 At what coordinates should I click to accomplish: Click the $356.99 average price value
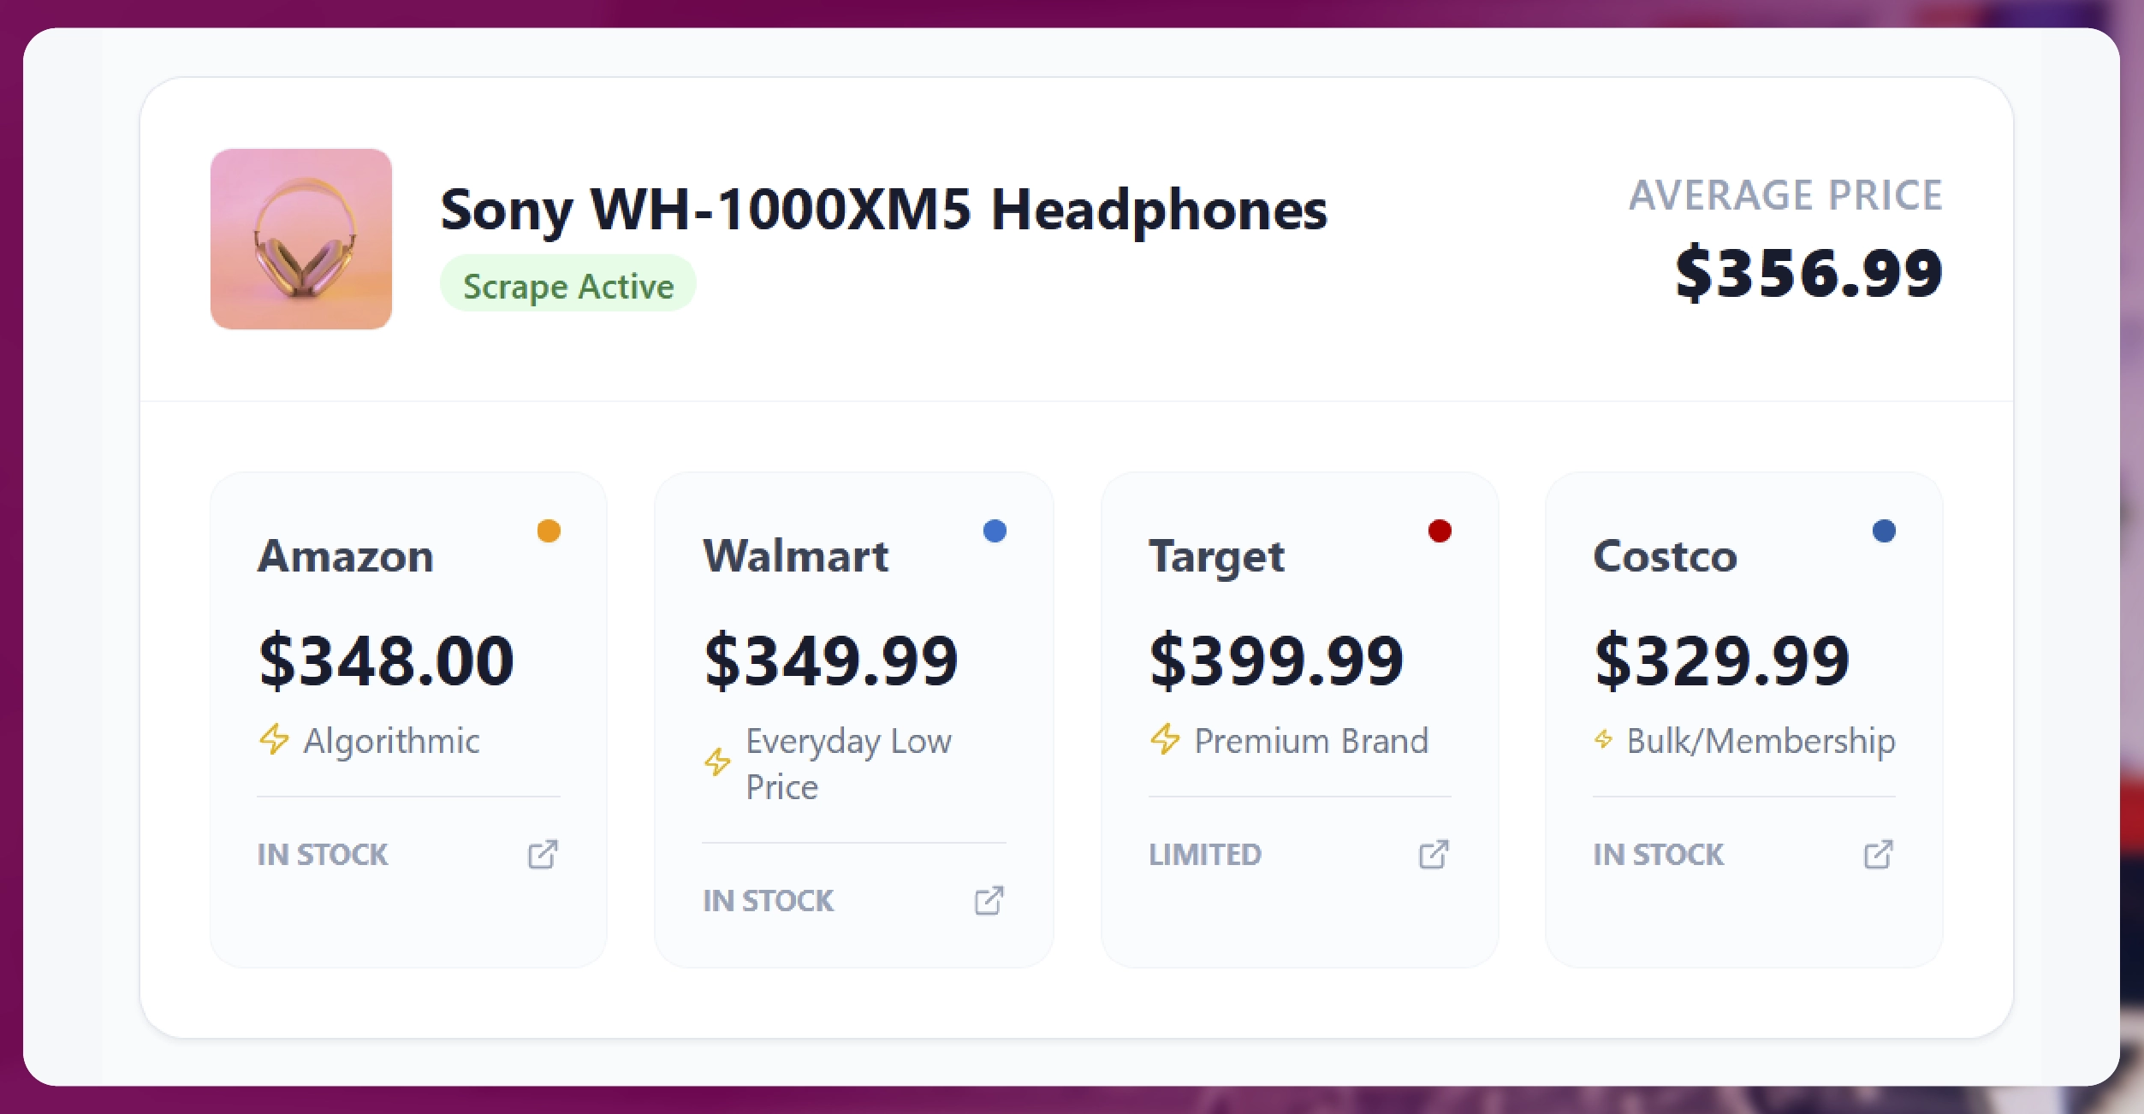click(1808, 274)
